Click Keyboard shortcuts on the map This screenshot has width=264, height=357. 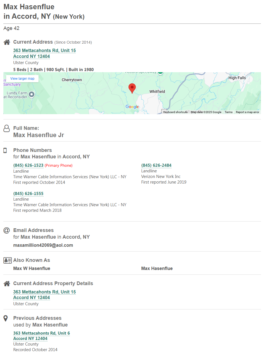coord(175,112)
